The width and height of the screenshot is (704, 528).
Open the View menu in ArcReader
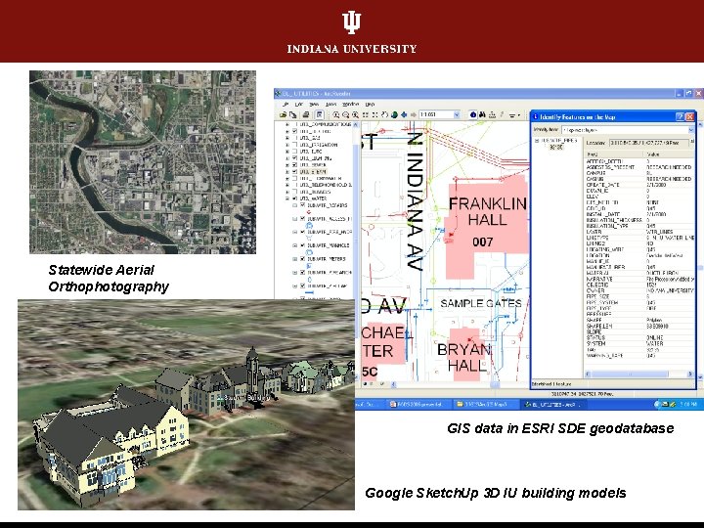(314, 105)
